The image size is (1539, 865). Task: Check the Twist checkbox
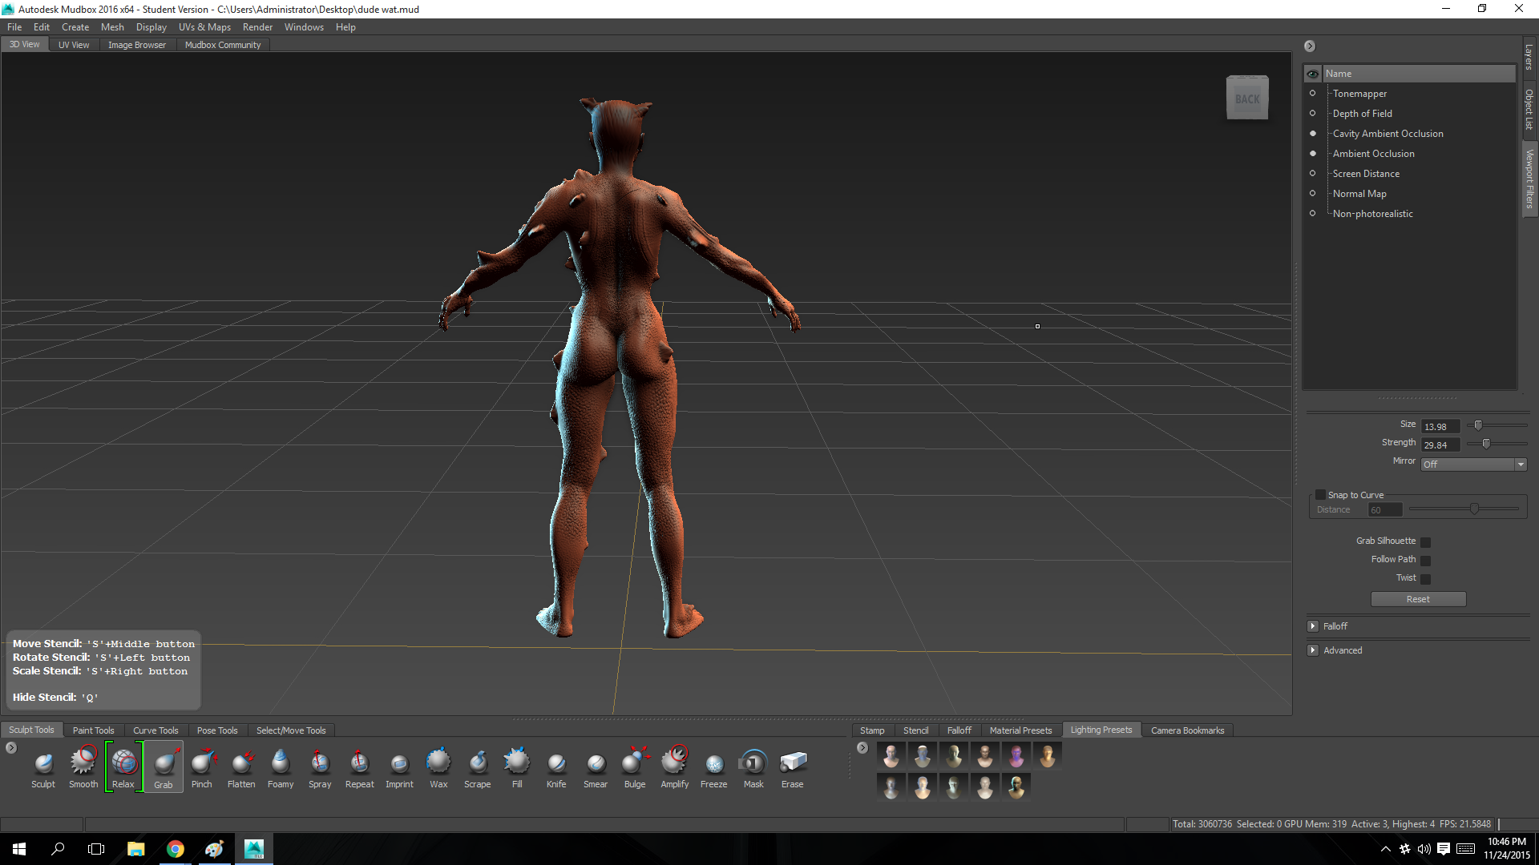1425,579
